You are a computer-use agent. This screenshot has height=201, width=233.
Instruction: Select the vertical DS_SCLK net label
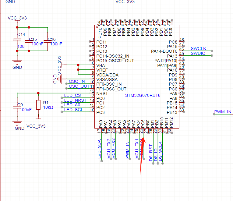160,151
